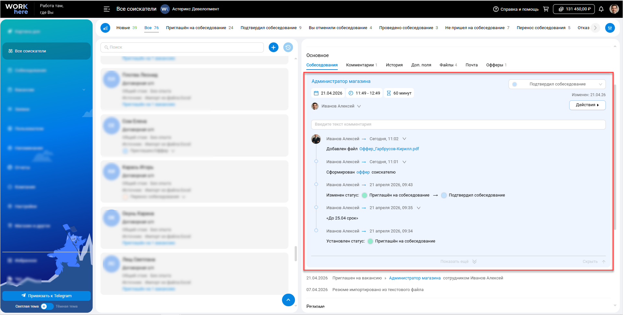Click the details panel vertical scrollbar

coord(615,157)
